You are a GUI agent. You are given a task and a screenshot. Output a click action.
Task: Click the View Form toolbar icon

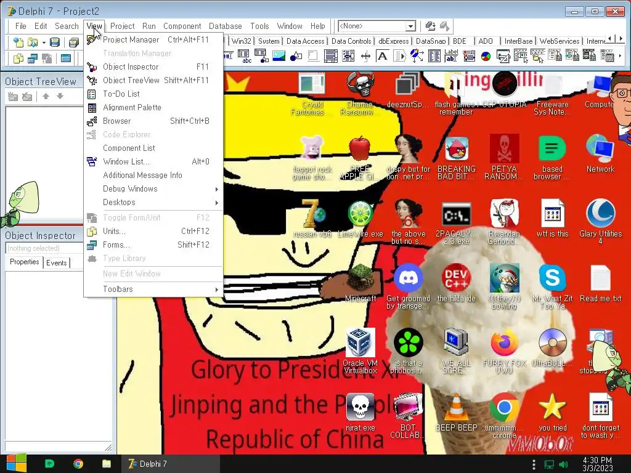32,59
